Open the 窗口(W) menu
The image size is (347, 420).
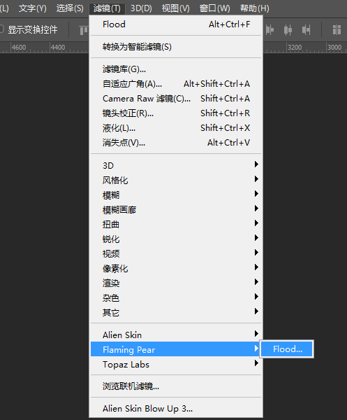point(215,8)
